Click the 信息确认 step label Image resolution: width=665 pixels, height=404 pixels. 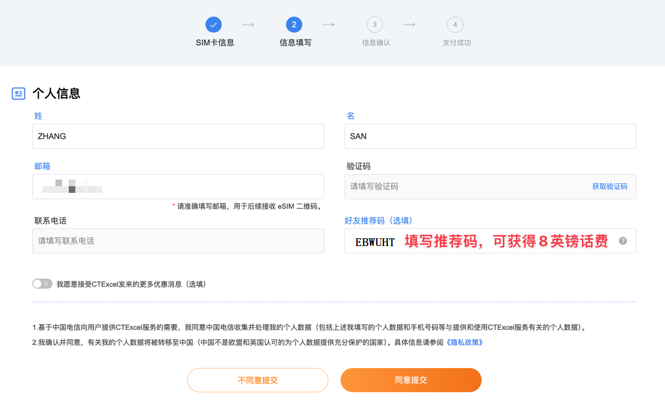point(376,43)
